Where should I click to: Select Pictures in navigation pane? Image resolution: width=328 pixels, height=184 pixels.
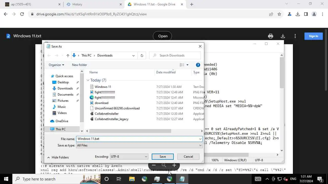tap(63, 101)
